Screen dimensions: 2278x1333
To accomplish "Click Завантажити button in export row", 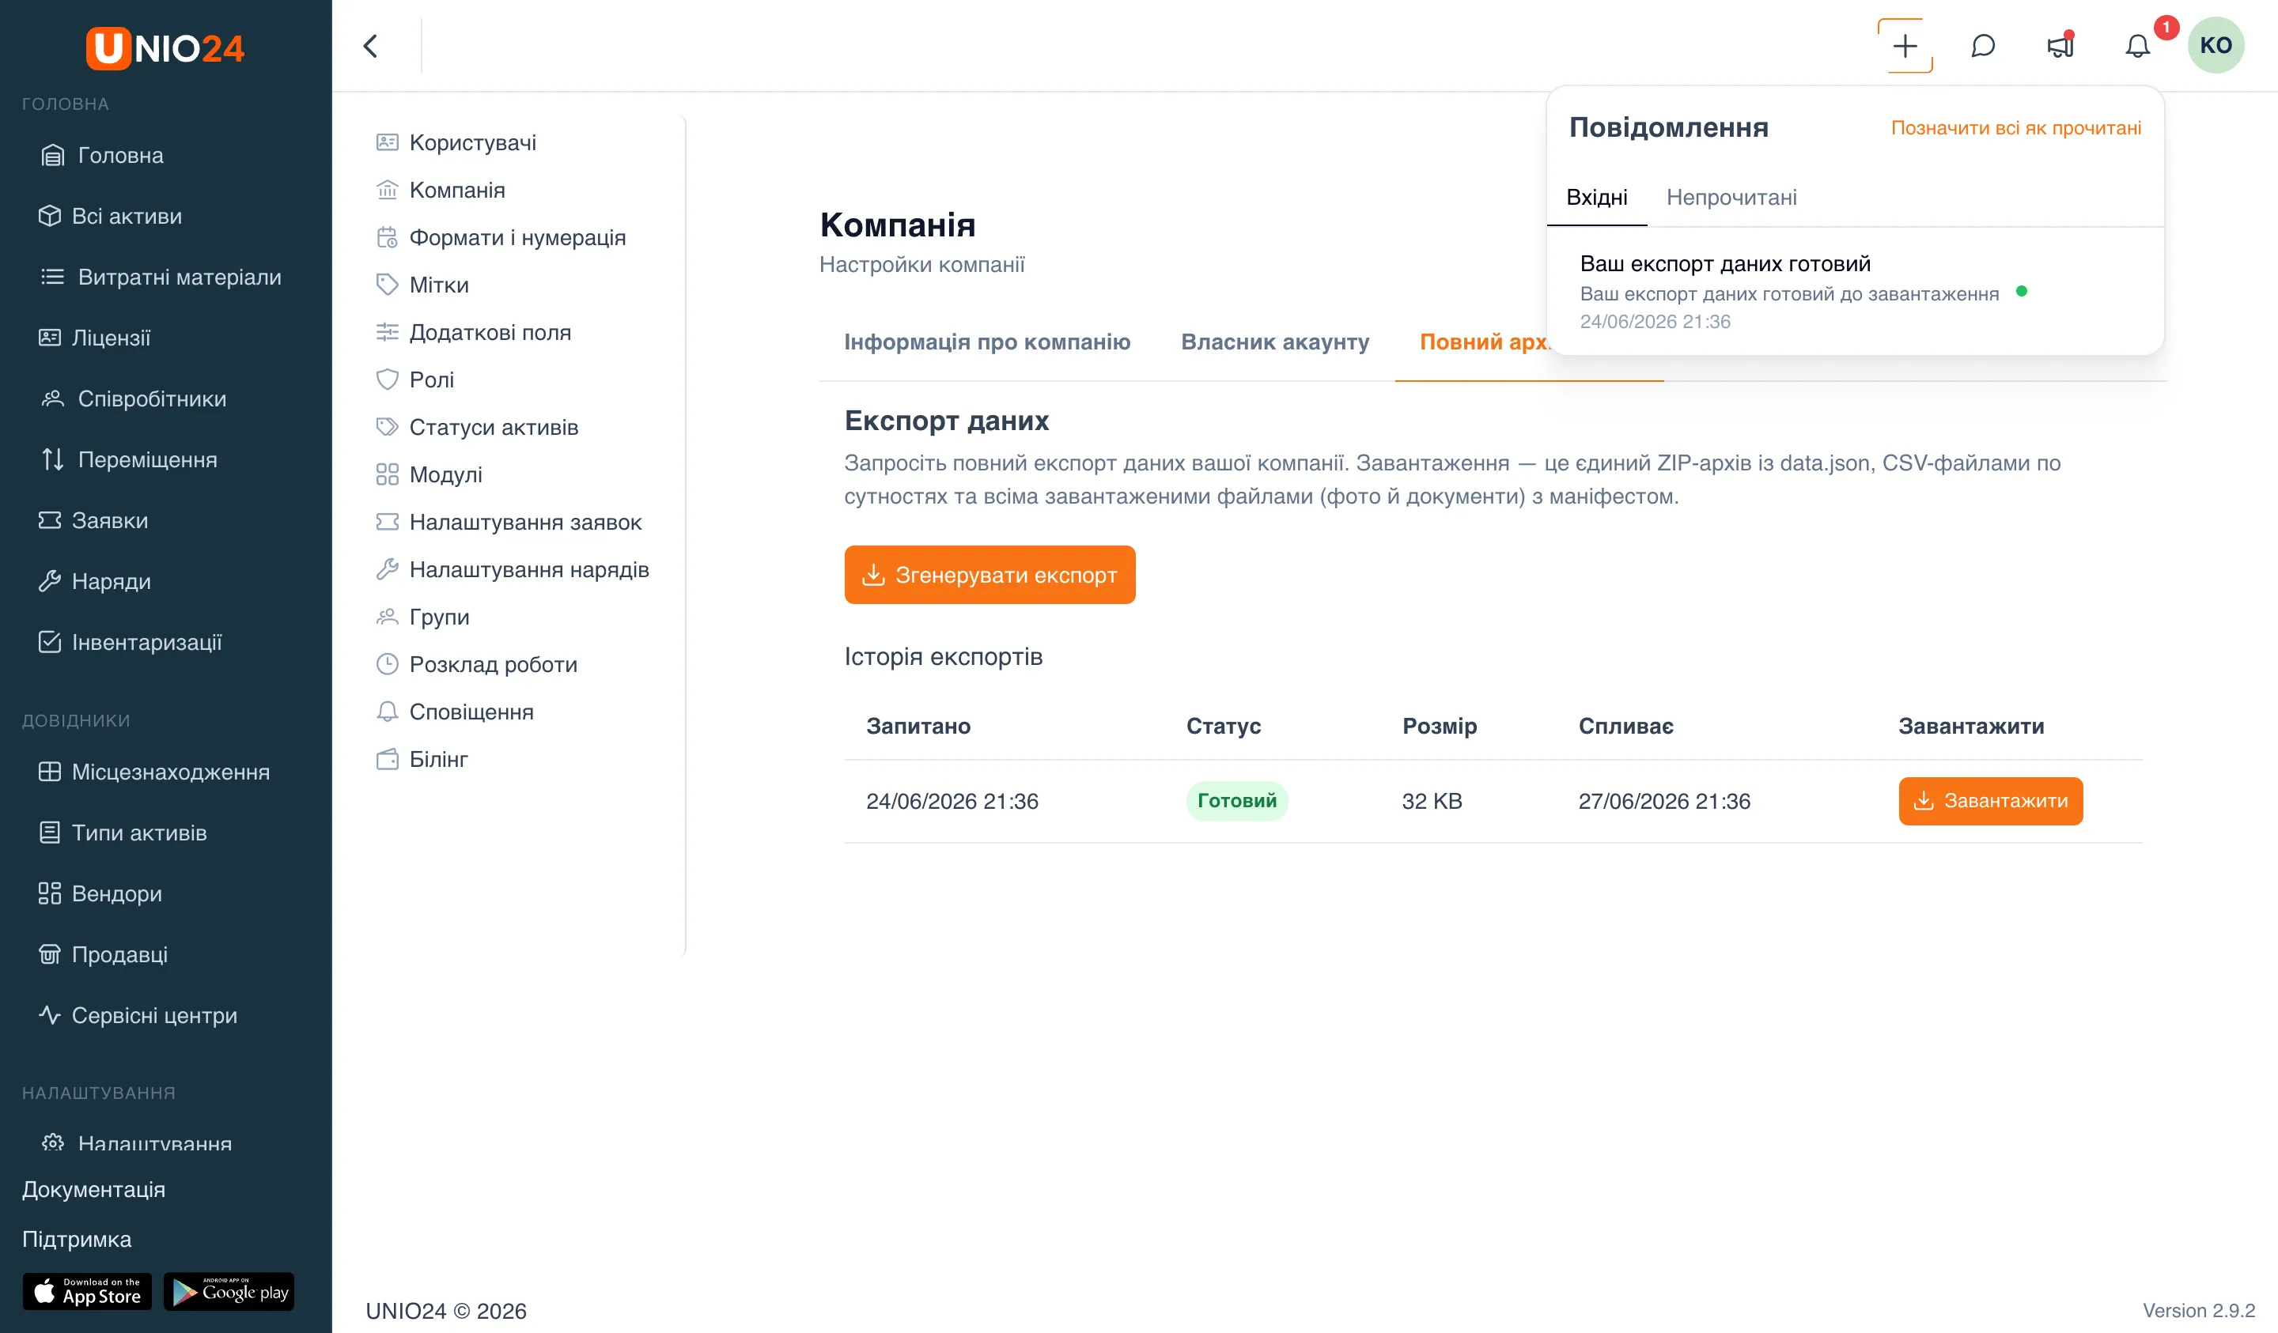I will [1991, 801].
